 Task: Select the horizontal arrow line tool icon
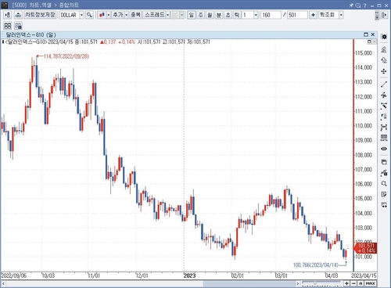[384, 95]
